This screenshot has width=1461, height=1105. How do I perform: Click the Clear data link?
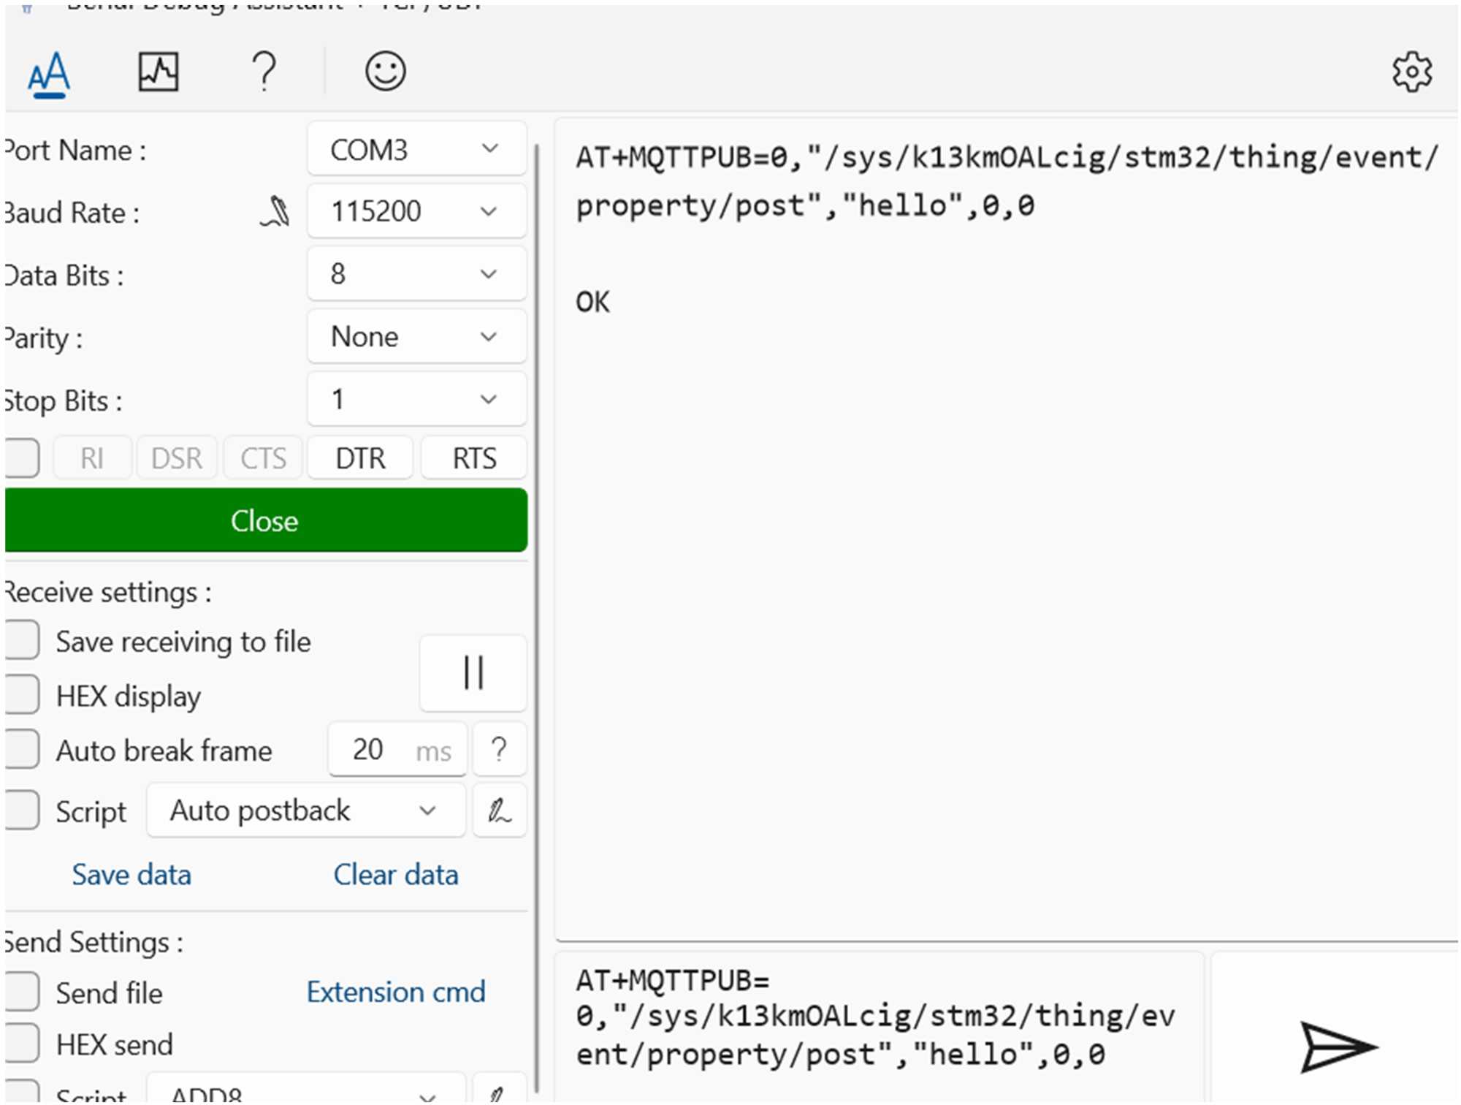tap(395, 874)
